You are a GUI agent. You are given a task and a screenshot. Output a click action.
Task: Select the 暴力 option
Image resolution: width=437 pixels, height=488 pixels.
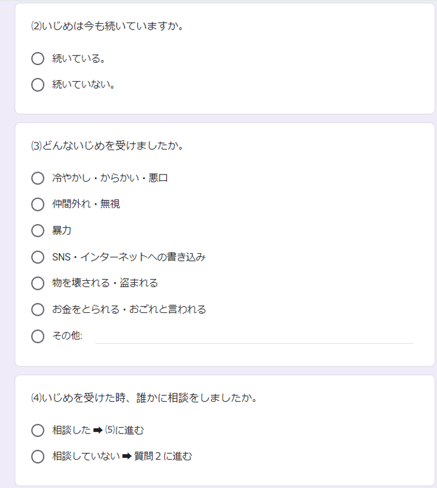[x=38, y=231]
